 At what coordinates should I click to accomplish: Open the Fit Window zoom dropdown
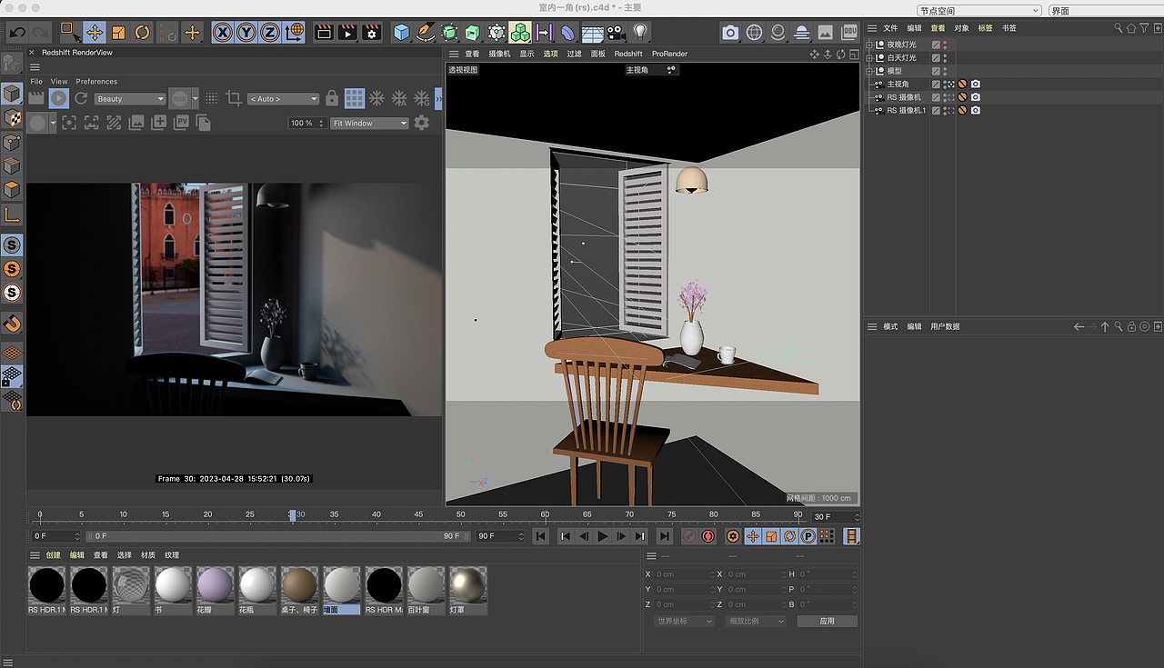tap(369, 124)
